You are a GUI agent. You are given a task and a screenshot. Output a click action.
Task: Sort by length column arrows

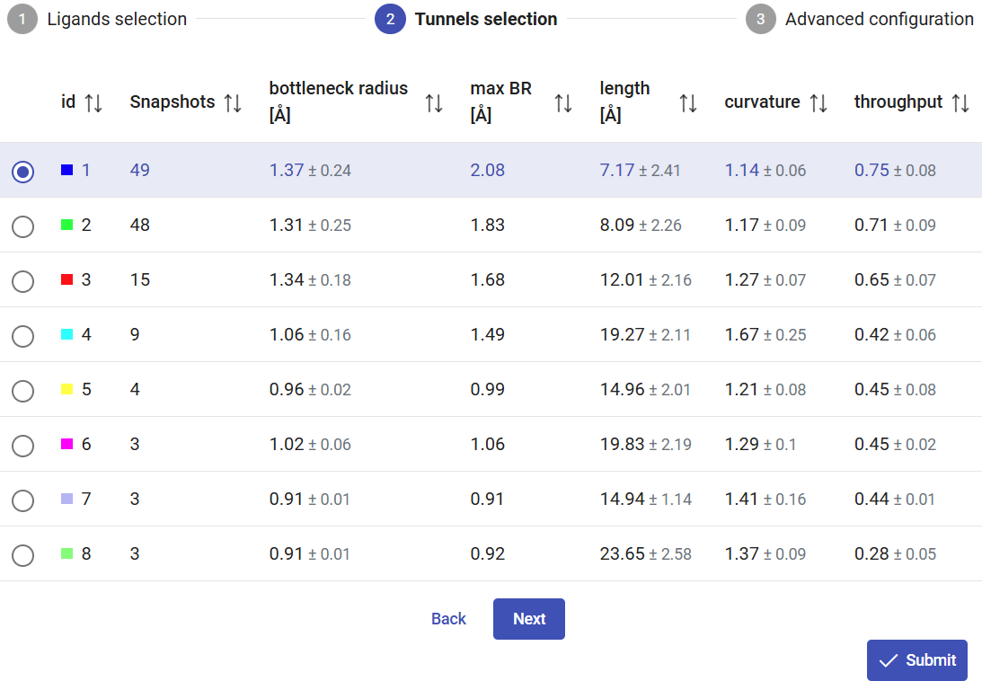[688, 102]
